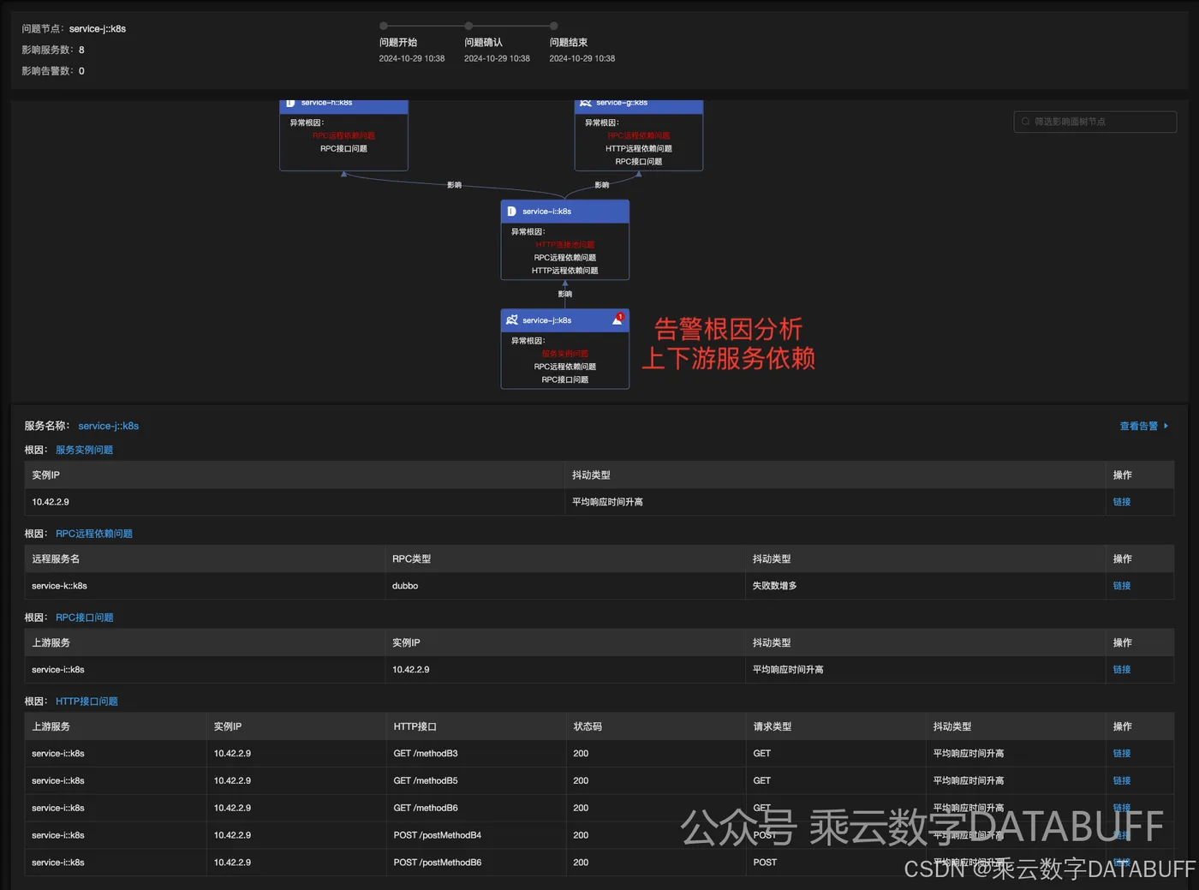Viewport: 1199px width, 890px height.
Task: Click the search icon in the filter box
Action: (x=1025, y=122)
